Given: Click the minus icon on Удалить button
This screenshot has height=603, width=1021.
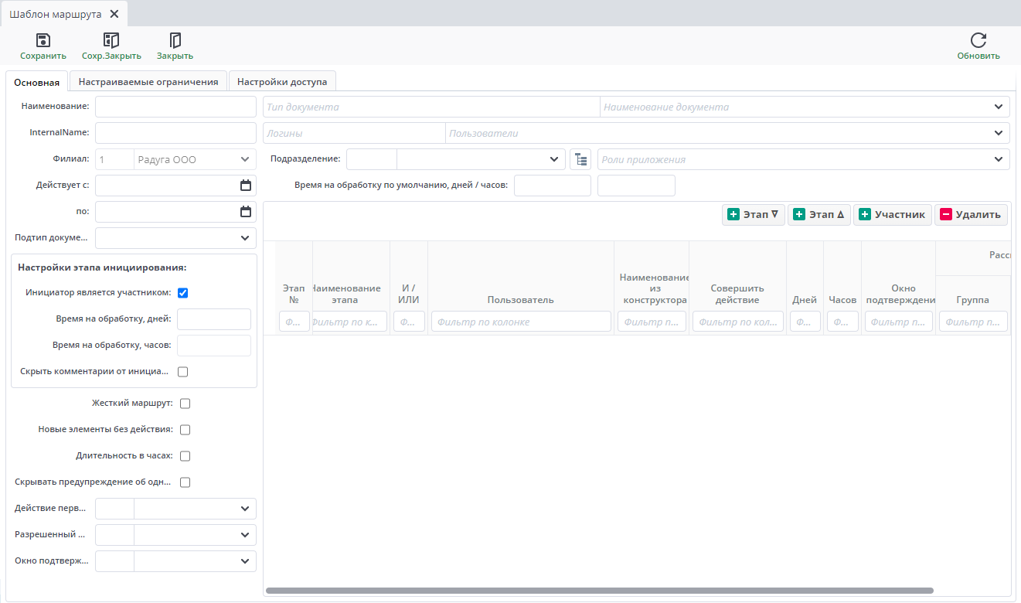Looking at the screenshot, I should (946, 215).
